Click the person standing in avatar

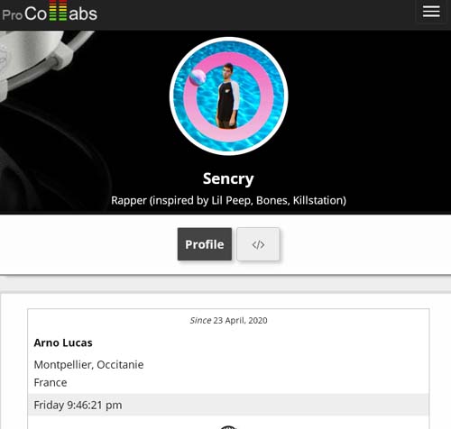pyautogui.click(x=228, y=96)
